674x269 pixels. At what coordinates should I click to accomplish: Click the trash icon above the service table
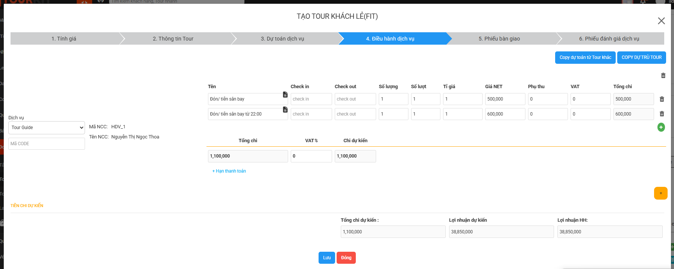[663, 75]
